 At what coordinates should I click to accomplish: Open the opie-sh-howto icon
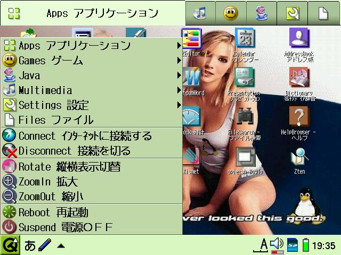245,157
